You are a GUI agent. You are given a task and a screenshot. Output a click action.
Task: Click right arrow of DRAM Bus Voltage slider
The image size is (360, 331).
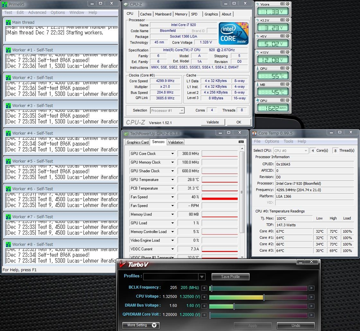point(311,306)
